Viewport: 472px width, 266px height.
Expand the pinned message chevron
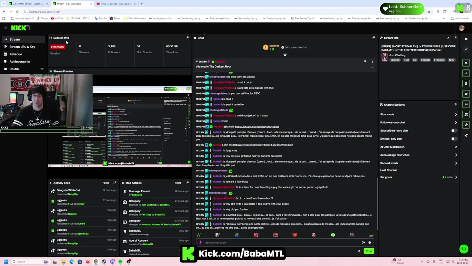click(372, 68)
